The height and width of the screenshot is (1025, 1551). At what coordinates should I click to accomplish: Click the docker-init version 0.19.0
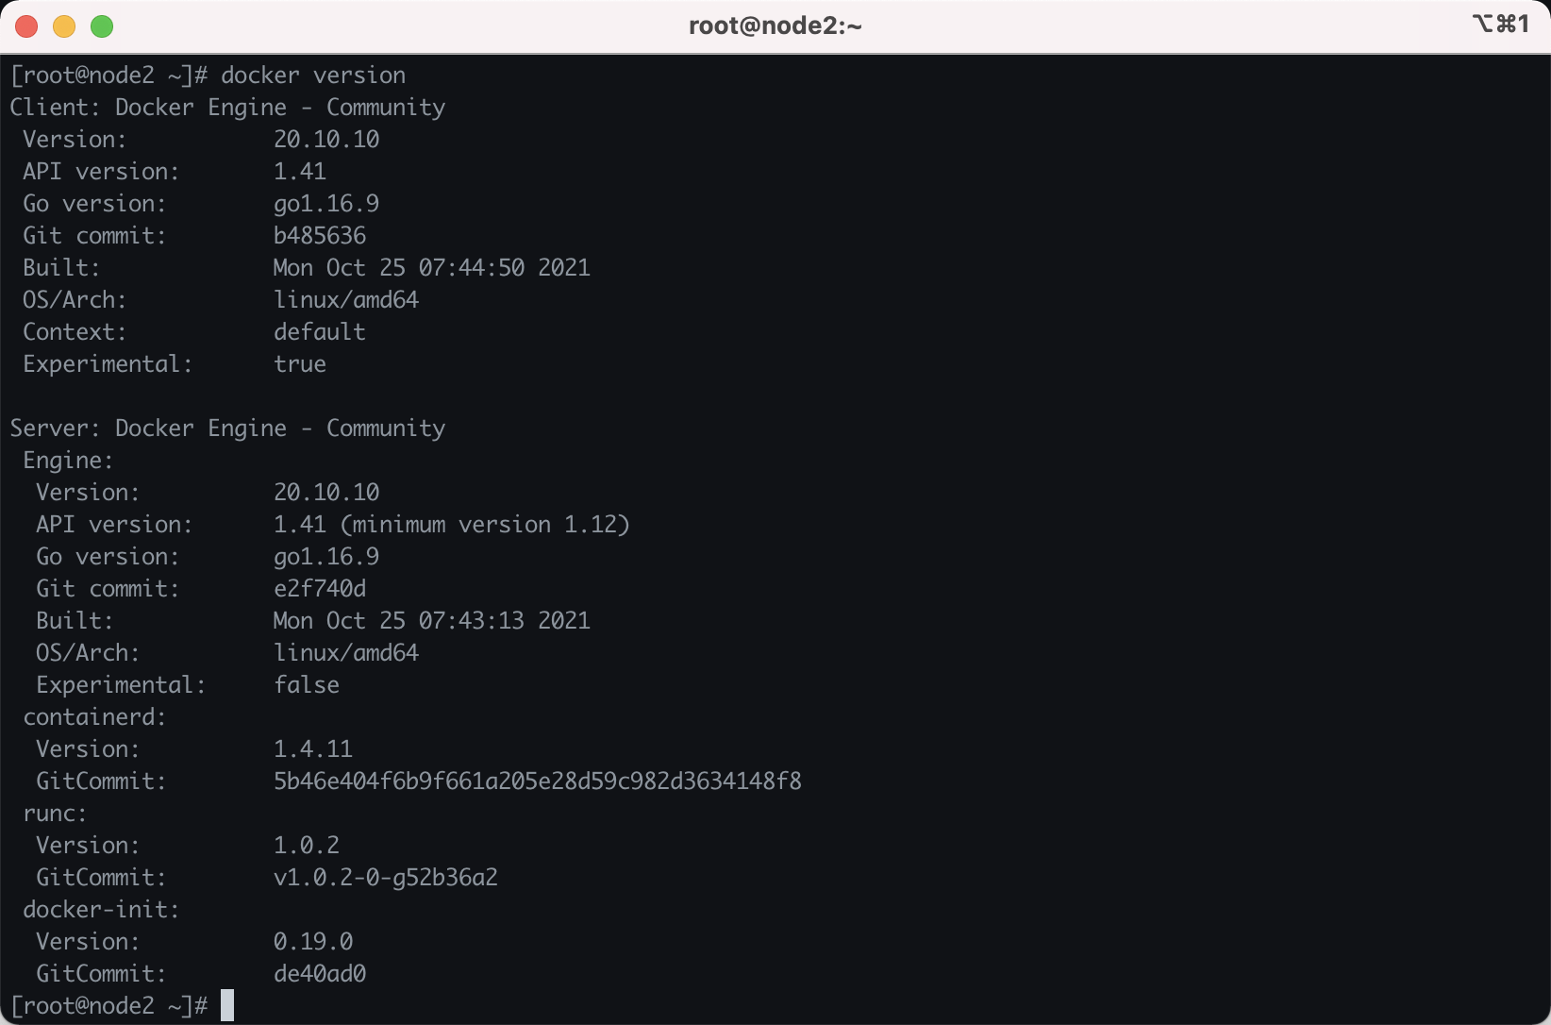point(313,942)
